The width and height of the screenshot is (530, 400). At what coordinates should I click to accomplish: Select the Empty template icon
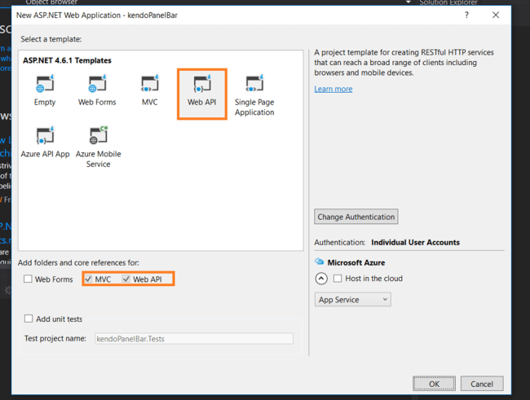click(x=45, y=83)
